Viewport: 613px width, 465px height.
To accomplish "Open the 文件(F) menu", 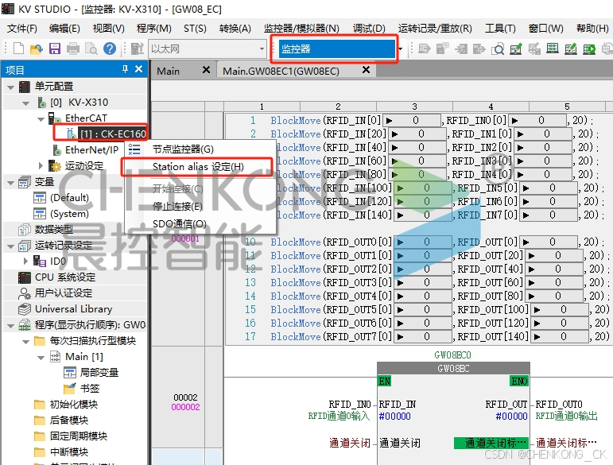I will (22, 29).
